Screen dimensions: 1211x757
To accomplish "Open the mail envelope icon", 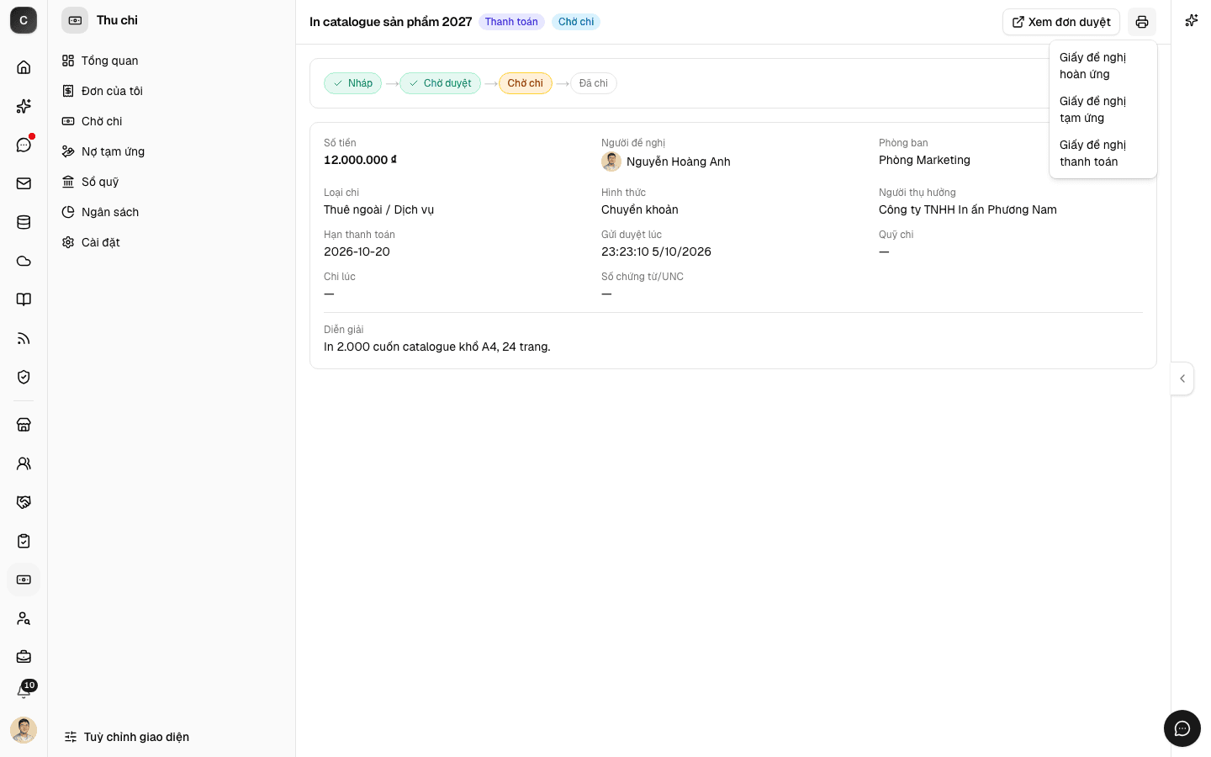I will click(24, 183).
